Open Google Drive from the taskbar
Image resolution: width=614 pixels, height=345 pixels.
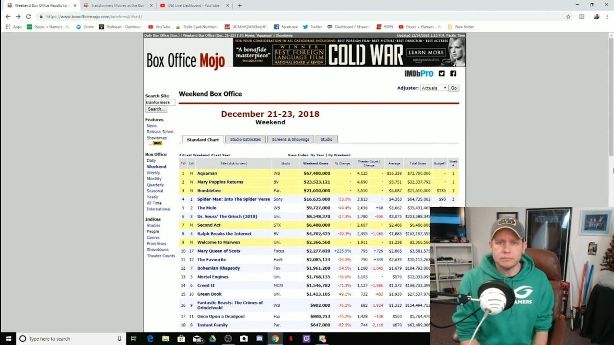click(213, 339)
